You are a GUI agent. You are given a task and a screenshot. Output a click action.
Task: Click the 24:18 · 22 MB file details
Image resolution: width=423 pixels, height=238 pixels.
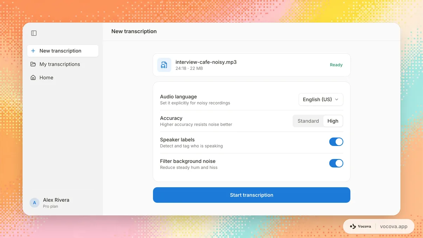189,68
